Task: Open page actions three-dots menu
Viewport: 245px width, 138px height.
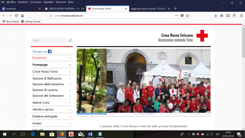Action: tap(176, 16)
